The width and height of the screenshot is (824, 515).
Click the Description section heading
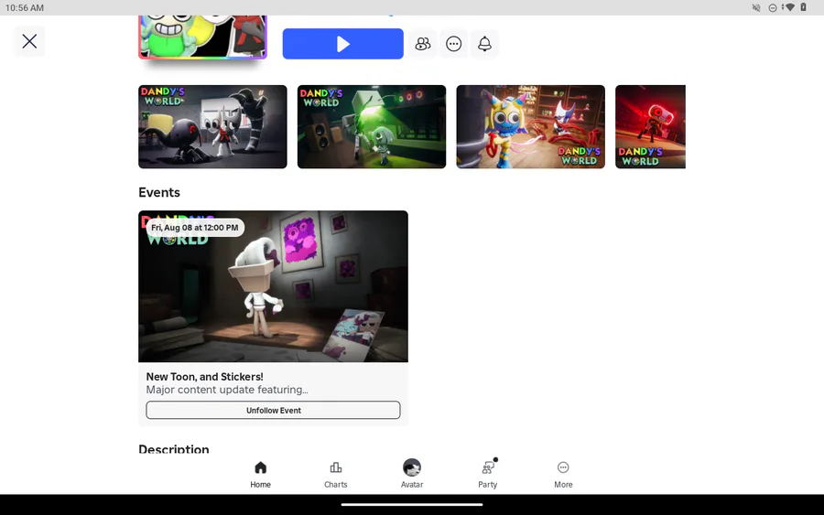click(x=174, y=449)
